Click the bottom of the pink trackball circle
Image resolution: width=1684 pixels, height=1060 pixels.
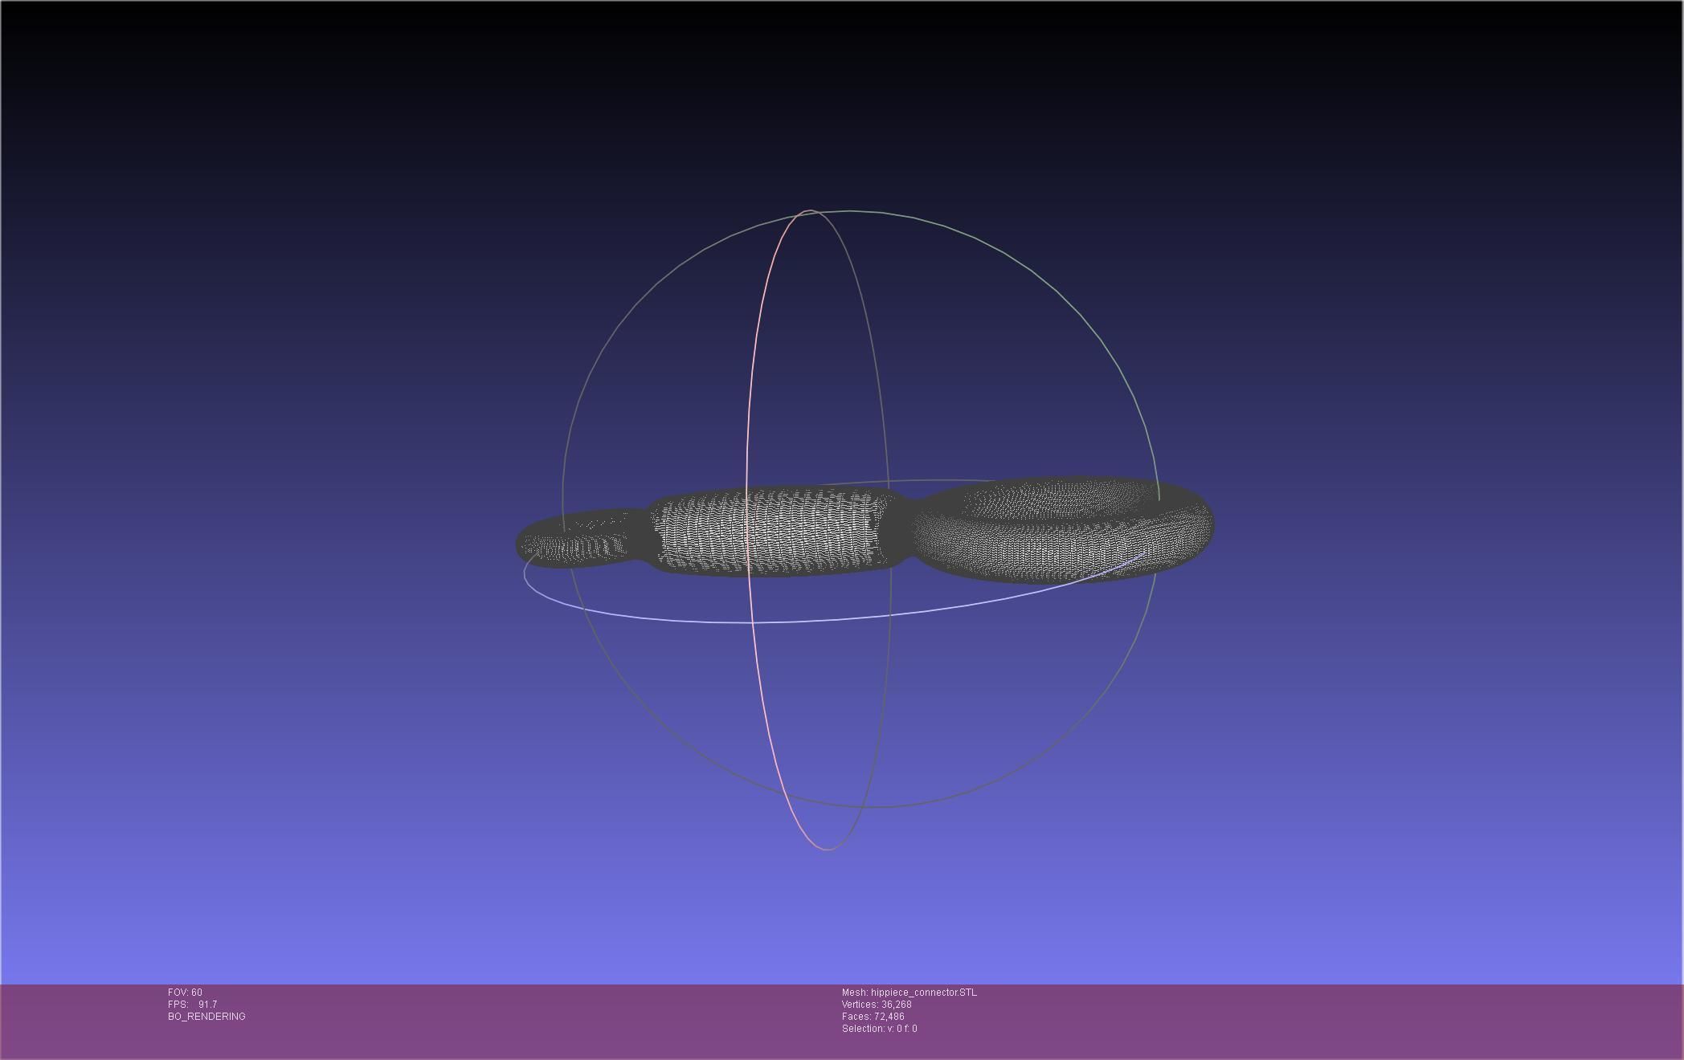pyautogui.click(x=827, y=849)
